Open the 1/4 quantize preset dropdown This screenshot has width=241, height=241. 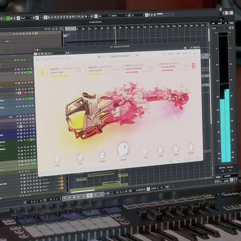point(138,15)
